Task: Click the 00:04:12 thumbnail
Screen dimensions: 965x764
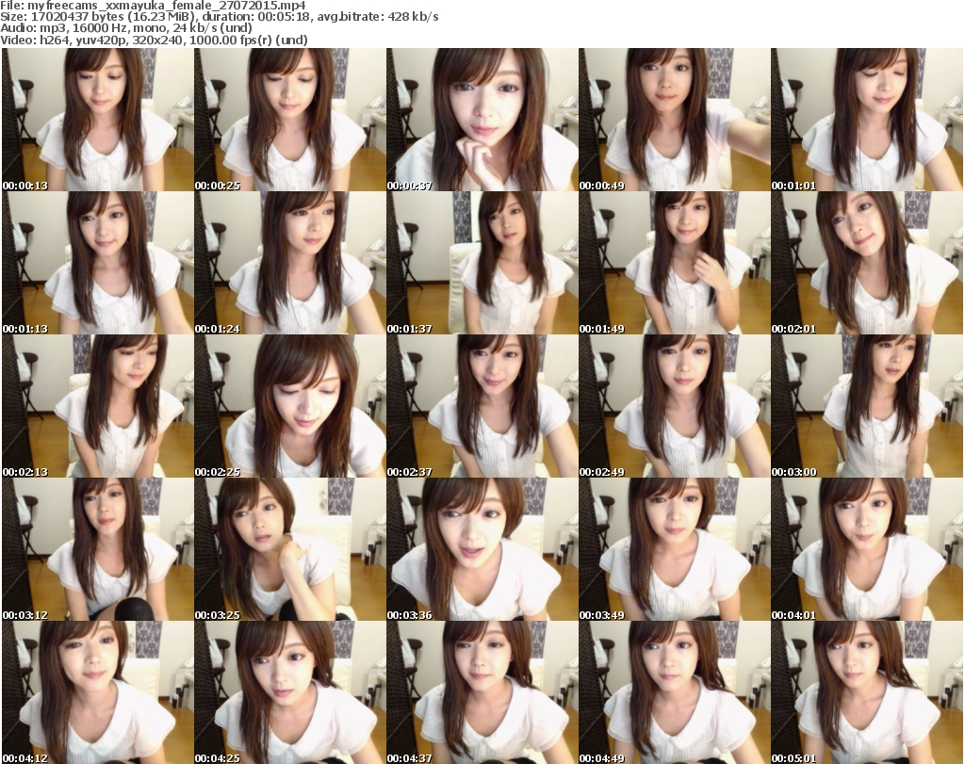Action: [97, 692]
